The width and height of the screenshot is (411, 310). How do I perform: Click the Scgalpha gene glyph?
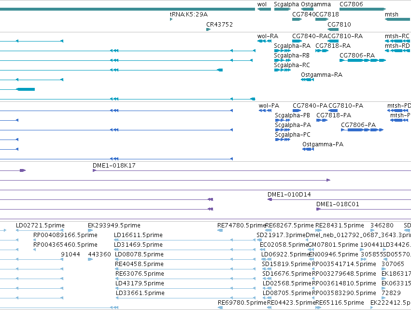[283, 9]
